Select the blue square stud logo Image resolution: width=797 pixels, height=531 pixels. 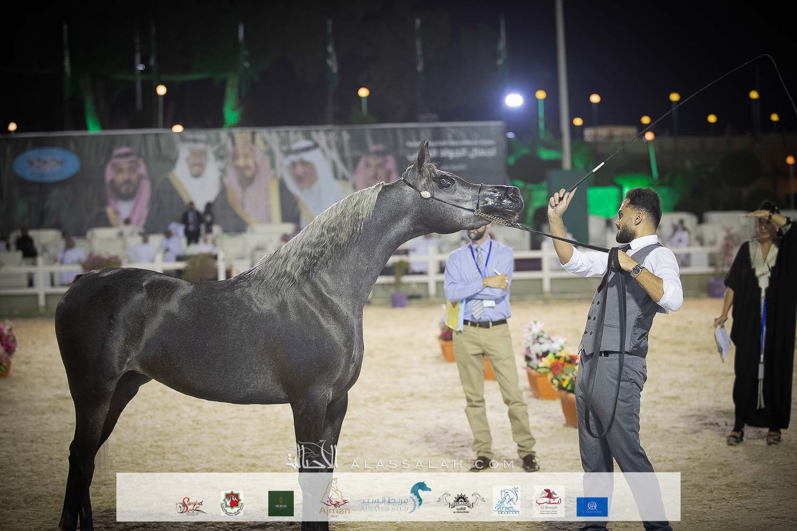point(592,507)
